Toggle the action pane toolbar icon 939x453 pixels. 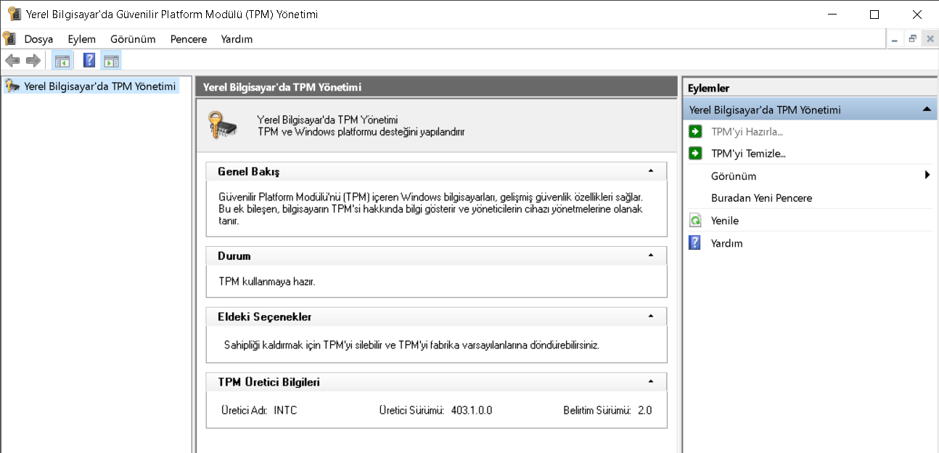coord(111,60)
